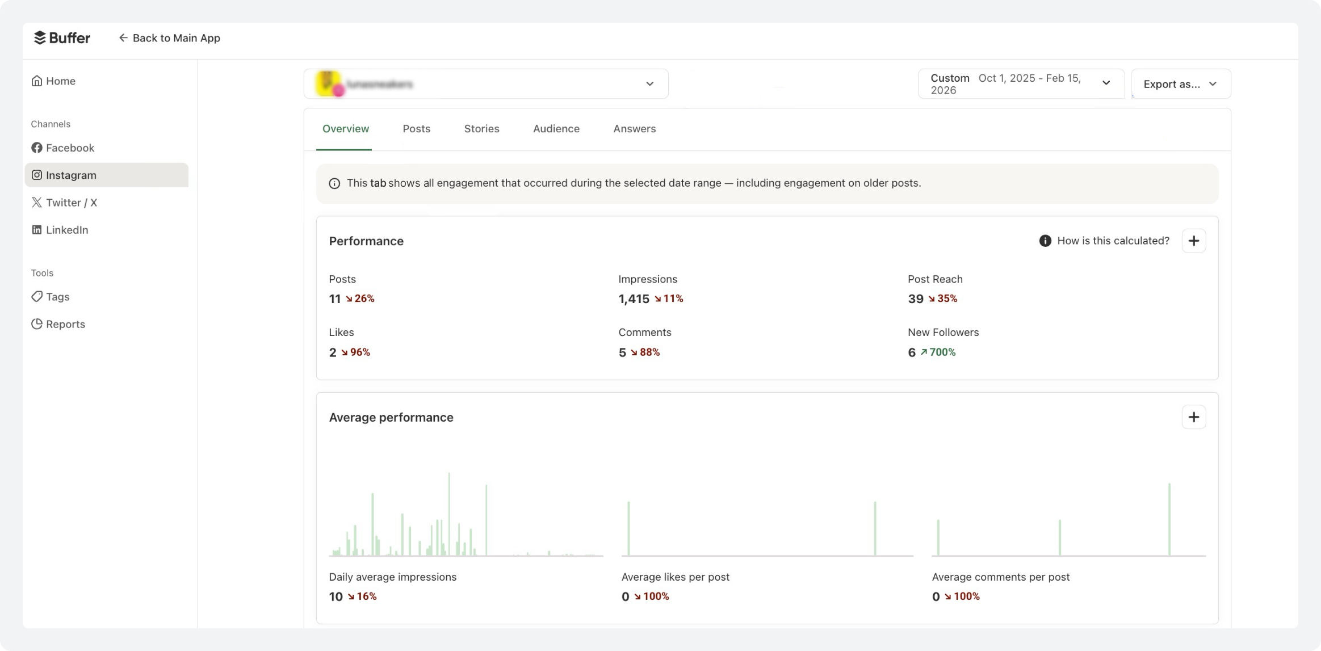Viewport: 1321px width, 651px height.
Task: Click the Average likes per post 100% indicator
Action: pos(652,597)
